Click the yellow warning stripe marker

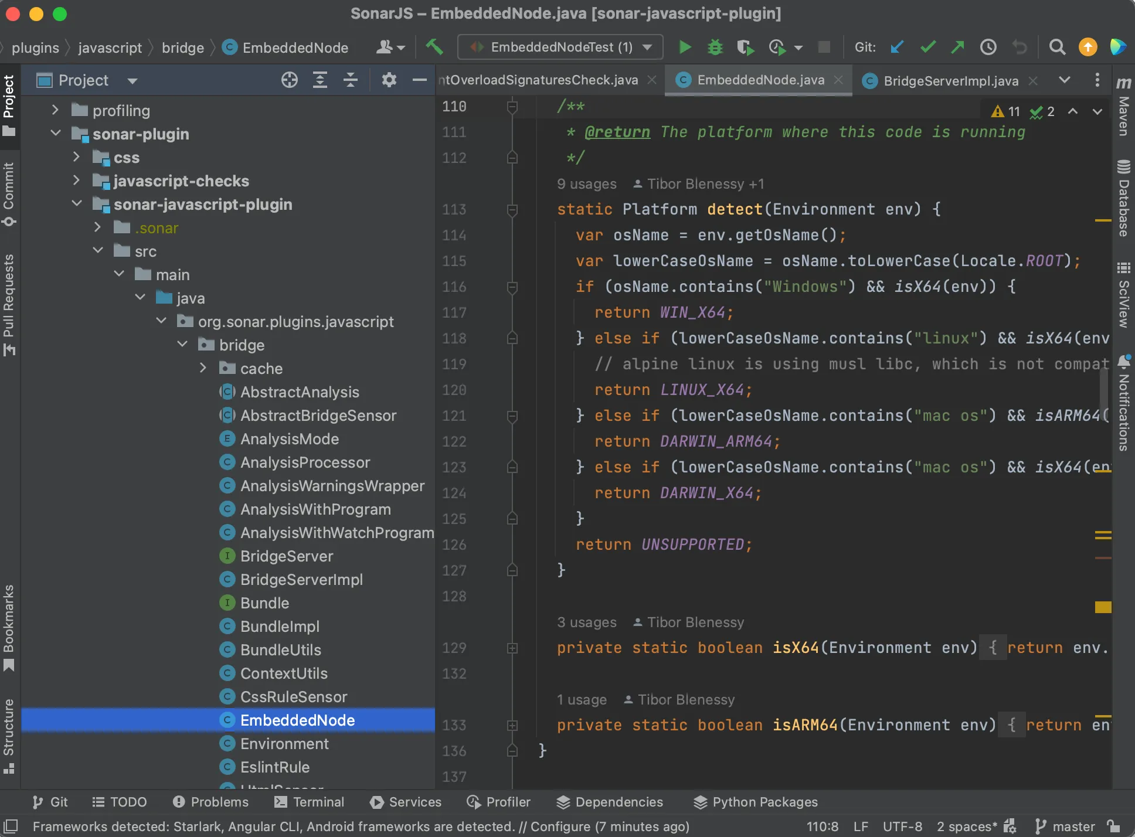click(x=1103, y=607)
